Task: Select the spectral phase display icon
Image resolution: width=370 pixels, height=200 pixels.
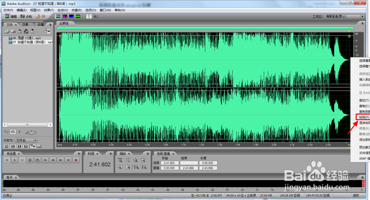Action: coord(78,16)
